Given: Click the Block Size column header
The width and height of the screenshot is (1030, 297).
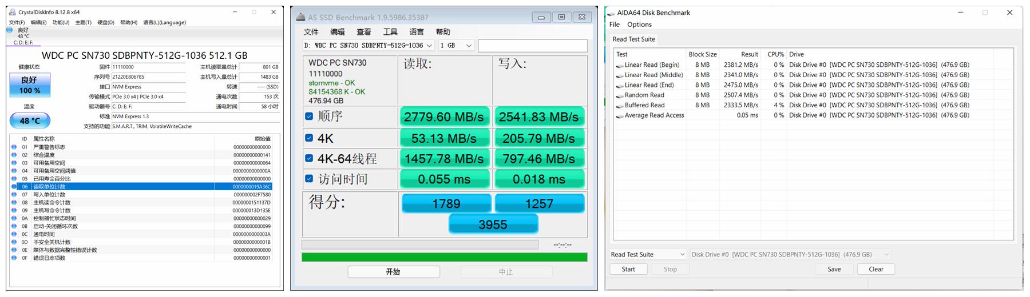Looking at the screenshot, I should pos(703,54).
